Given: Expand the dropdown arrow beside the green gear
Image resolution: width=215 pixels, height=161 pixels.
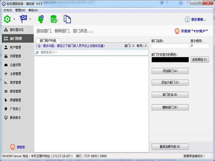Looking at the screenshot, I should coord(14,19).
